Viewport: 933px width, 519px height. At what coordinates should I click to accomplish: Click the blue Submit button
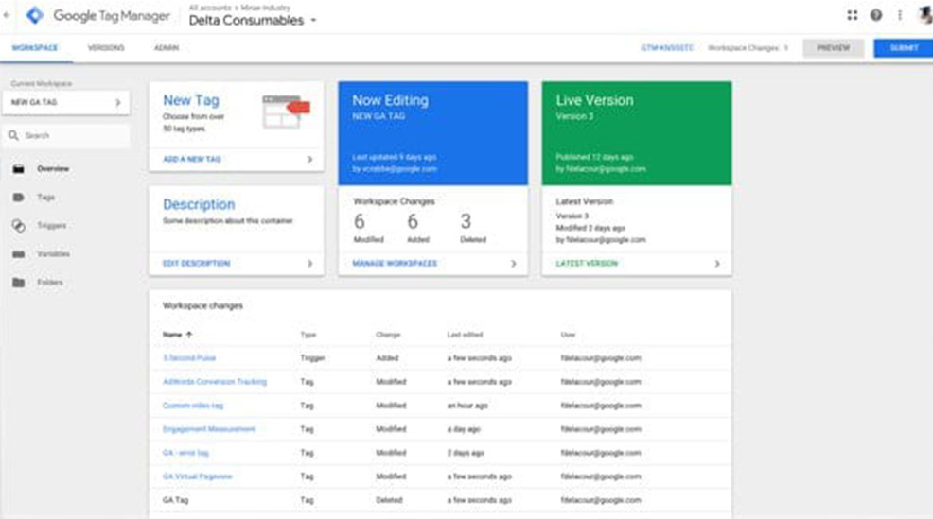(x=903, y=48)
